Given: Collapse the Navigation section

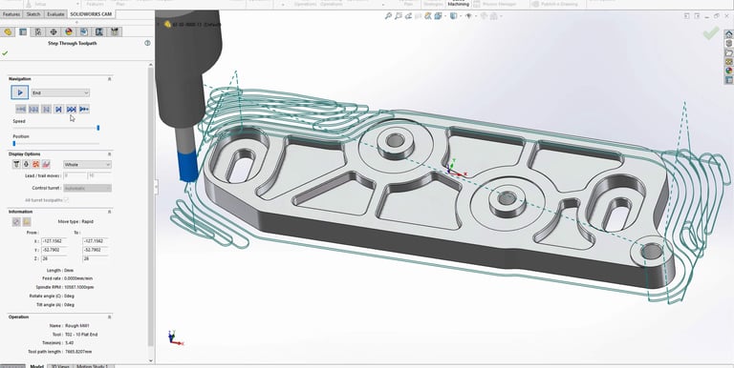Looking at the screenshot, I should 110,79.
